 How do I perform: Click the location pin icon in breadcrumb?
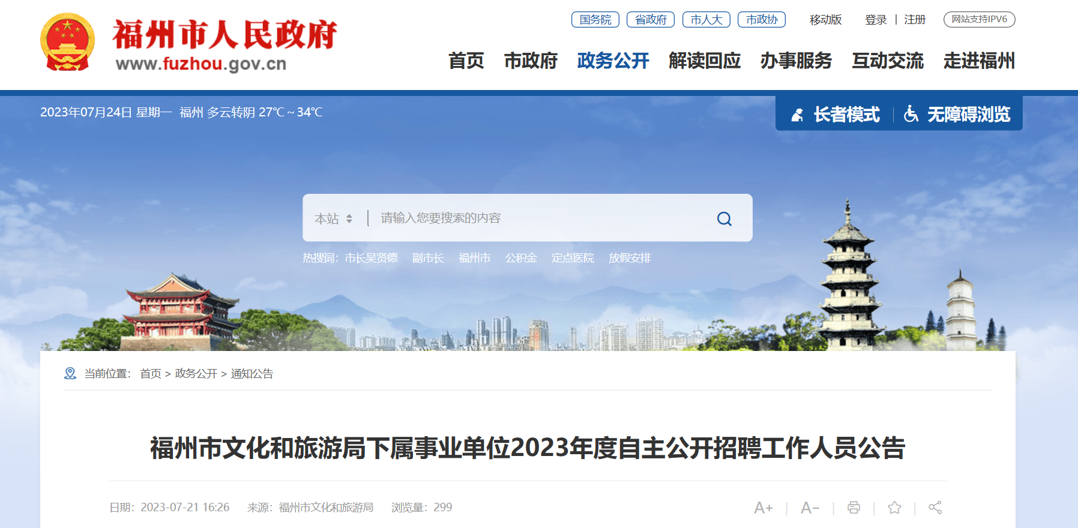point(70,373)
